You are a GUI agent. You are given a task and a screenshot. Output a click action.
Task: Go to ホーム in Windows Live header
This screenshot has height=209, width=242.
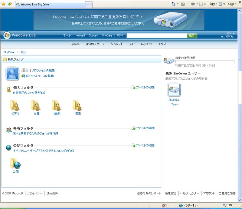67,35
